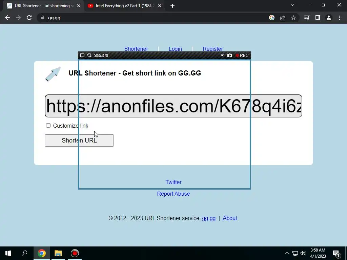The height and width of the screenshot is (260, 347).
Task: Open Windows taskbar search
Action: point(24,253)
